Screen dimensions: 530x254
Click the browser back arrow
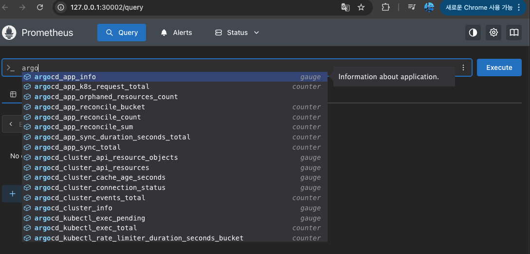(x=6, y=7)
